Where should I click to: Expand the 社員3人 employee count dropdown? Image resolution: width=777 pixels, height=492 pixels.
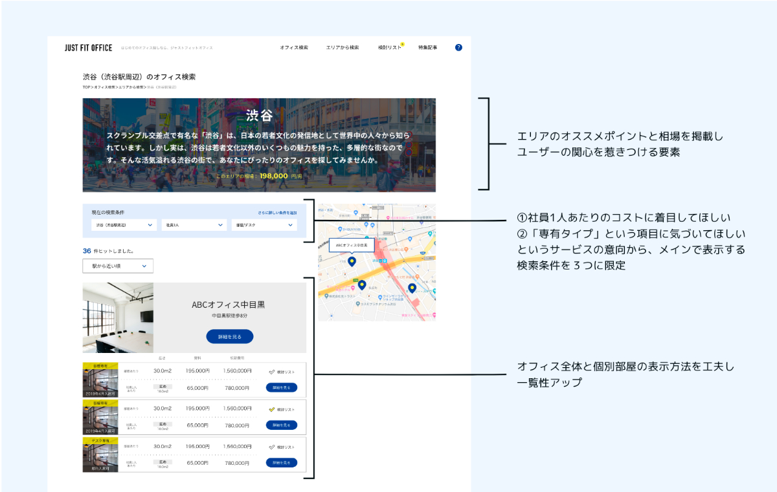(x=194, y=225)
